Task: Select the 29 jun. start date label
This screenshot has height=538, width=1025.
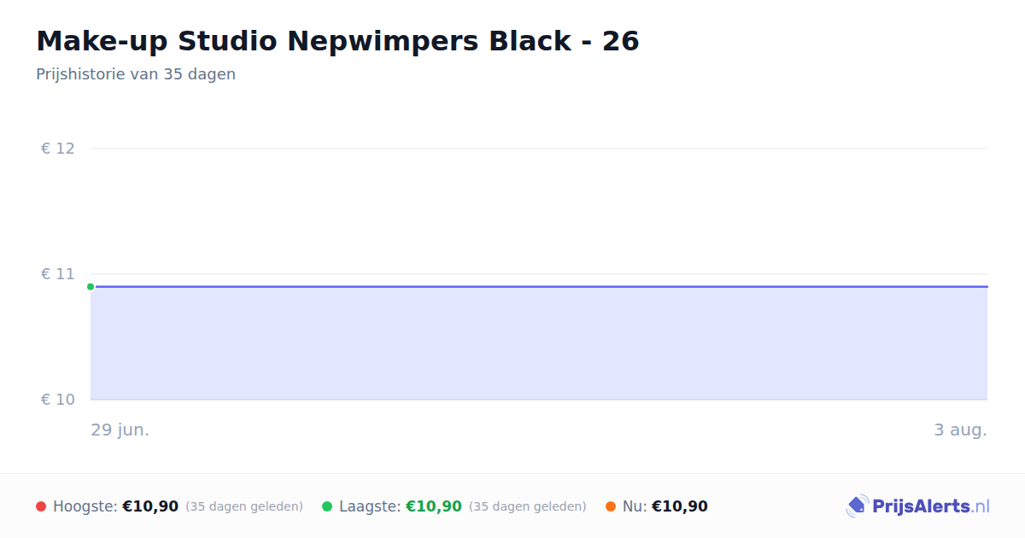Action: (x=120, y=430)
